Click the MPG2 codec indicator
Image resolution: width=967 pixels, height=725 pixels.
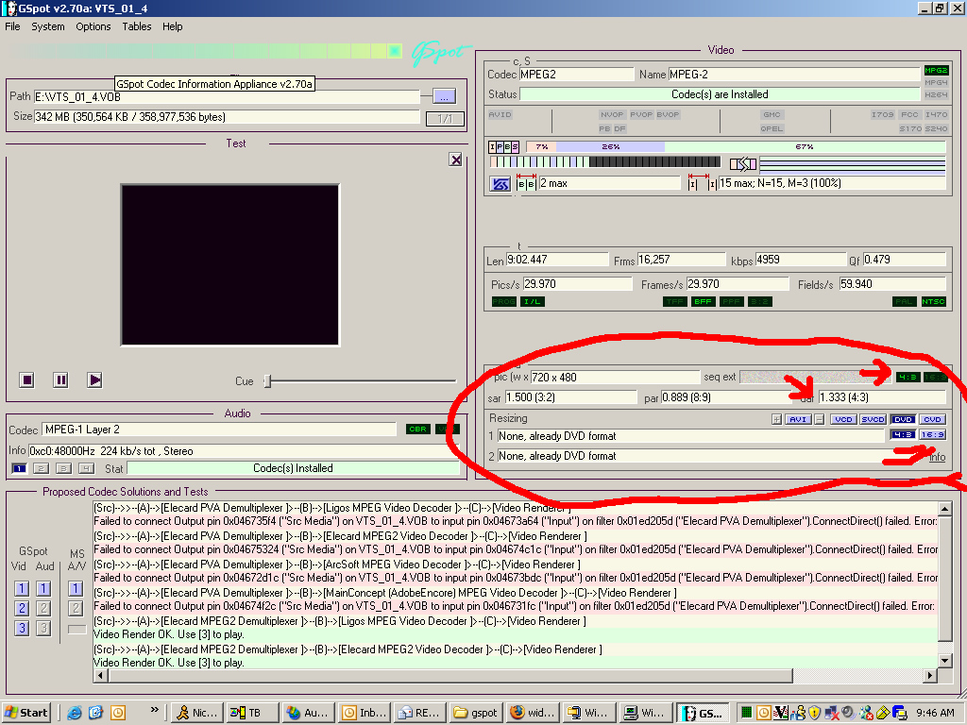(x=936, y=70)
